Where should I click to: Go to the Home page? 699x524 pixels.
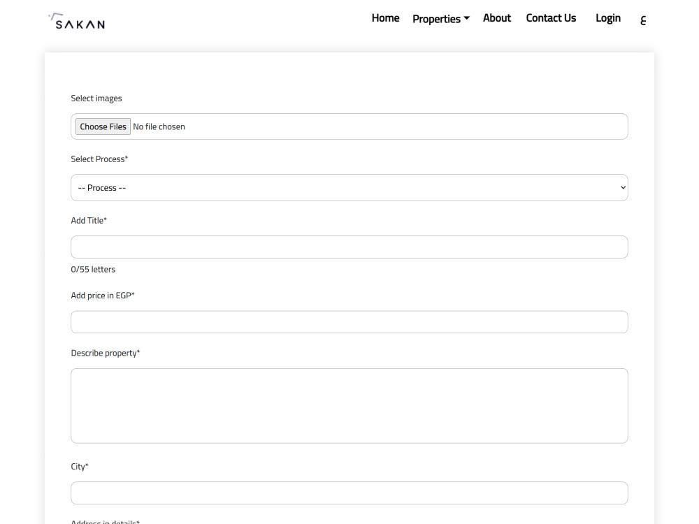point(385,18)
